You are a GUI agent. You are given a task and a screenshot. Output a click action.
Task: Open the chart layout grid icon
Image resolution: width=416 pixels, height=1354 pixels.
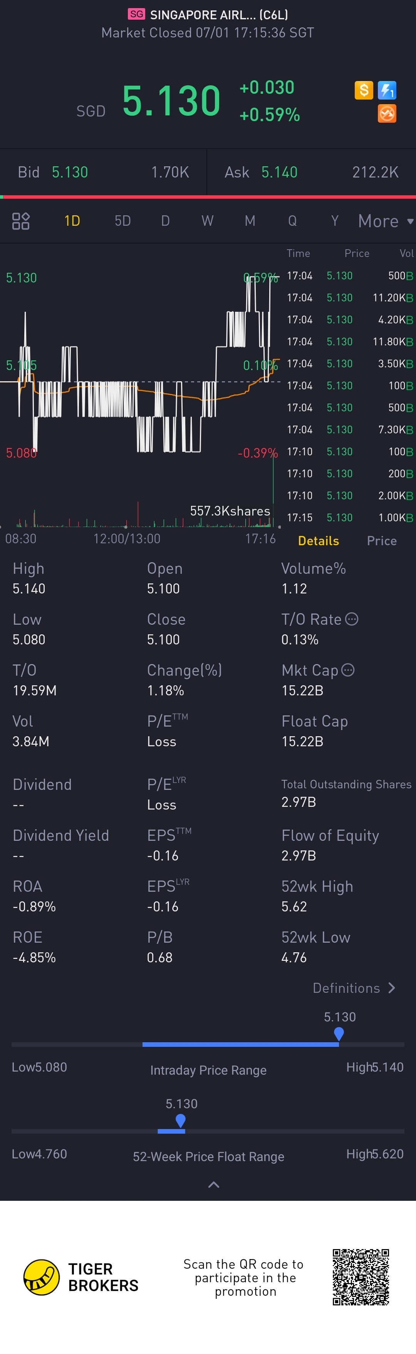[21, 221]
